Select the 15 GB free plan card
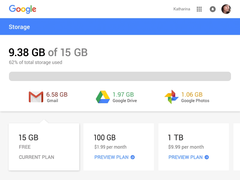The height and width of the screenshot is (180, 240). tap(44, 147)
